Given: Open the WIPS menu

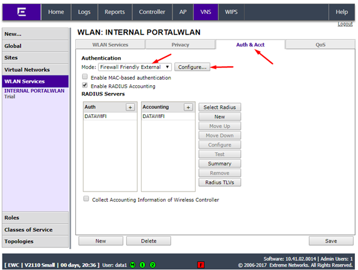Looking at the screenshot, I should click(x=232, y=12).
